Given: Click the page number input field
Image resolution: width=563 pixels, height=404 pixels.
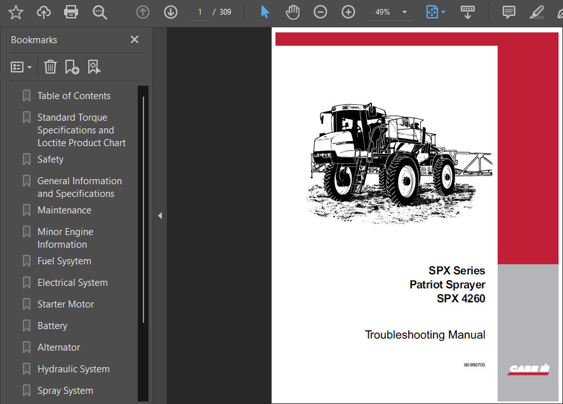Looking at the screenshot, I should 200,12.
